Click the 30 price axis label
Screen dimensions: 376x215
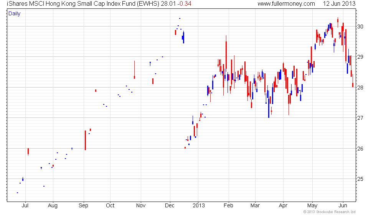[360, 26]
